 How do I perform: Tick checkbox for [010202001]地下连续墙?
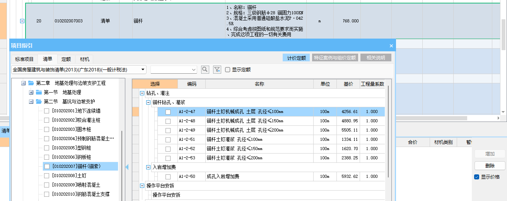47,111
